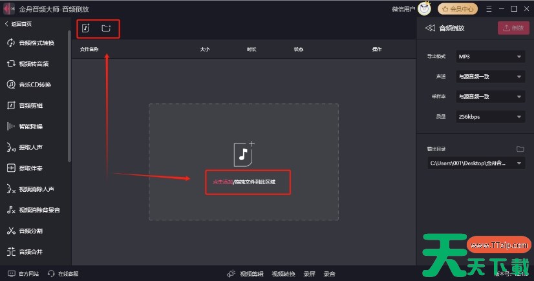Open 录屏 from the bottom bar
This screenshot has height=281, width=534.
(x=309, y=274)
